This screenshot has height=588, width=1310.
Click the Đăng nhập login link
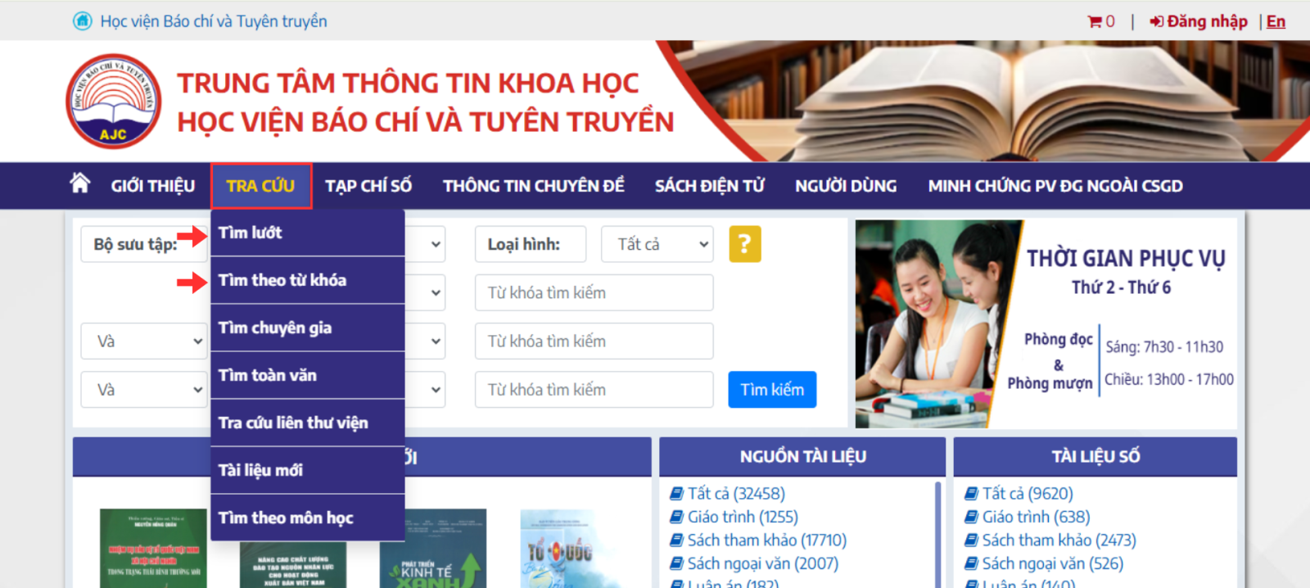pos(1199,21)
